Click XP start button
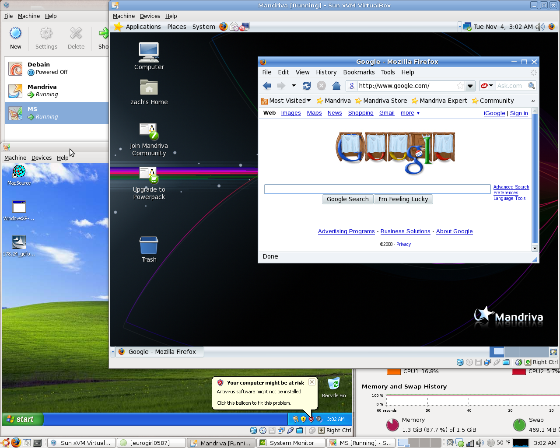This screenshot has height=448, width=560. coord(23,419)
